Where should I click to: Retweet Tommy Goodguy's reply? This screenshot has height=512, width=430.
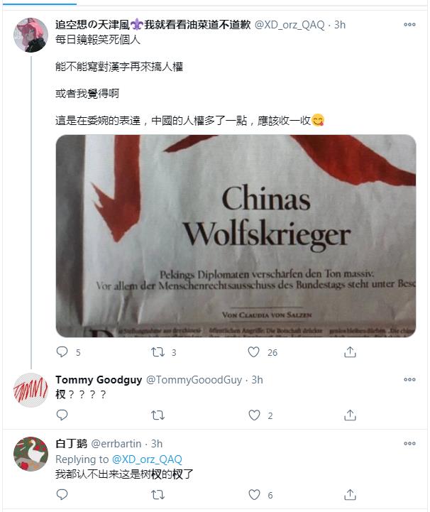(158, 415)
